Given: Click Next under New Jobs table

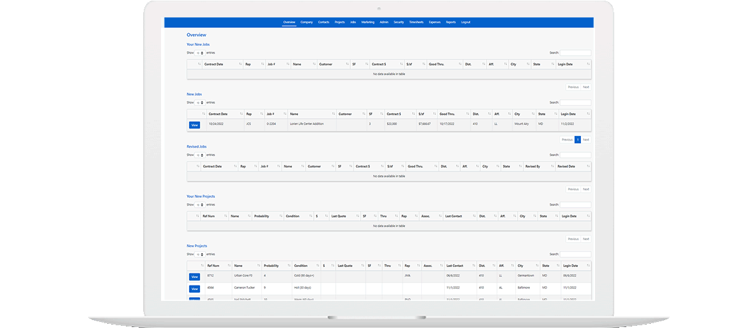Looking at the screenshot, I should point(586,140).
